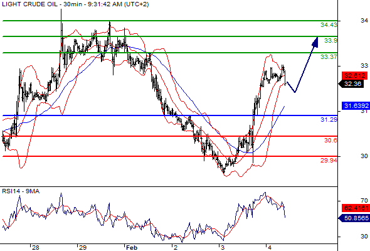The height and width of the screenshot is (251, 370).
Task: Click the RSI14 - 9MA indicator label
Action: coord(21,191)
